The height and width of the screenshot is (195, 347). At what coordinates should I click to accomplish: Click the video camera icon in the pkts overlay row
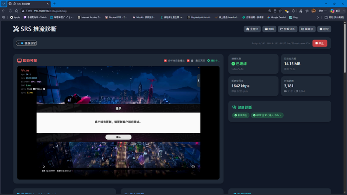(x=34, y=89)
